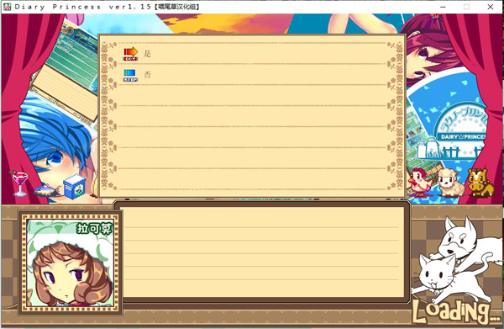
Task: Click the red GO arrow icon
Action: [x=130, y=54]
